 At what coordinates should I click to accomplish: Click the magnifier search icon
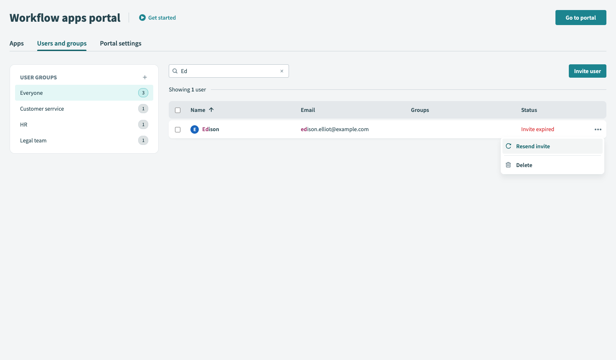175,71
